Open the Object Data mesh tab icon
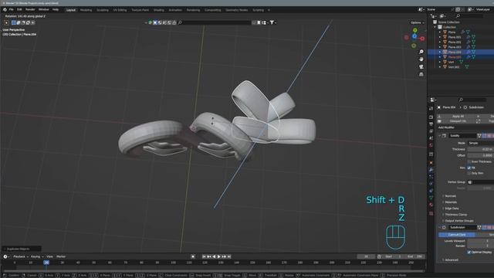 point(431,198)
